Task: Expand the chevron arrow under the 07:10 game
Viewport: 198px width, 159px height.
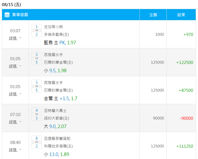Action: click(20, 122)
